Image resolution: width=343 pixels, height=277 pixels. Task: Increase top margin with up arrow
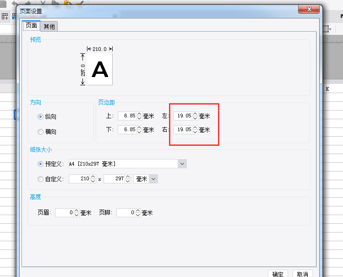click(139, 114)
